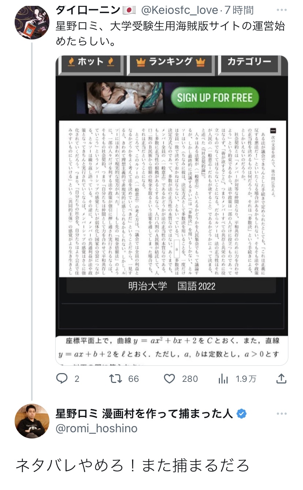This screenshot has height=490, width=303.
Task: Click the SIGN UP FOR FREE button
Action: (x=215, y=98)
